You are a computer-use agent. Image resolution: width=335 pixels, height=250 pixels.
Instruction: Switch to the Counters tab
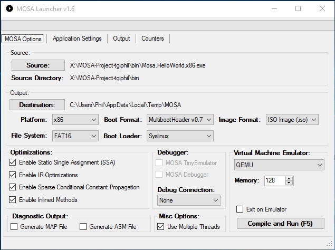point(152,39)
